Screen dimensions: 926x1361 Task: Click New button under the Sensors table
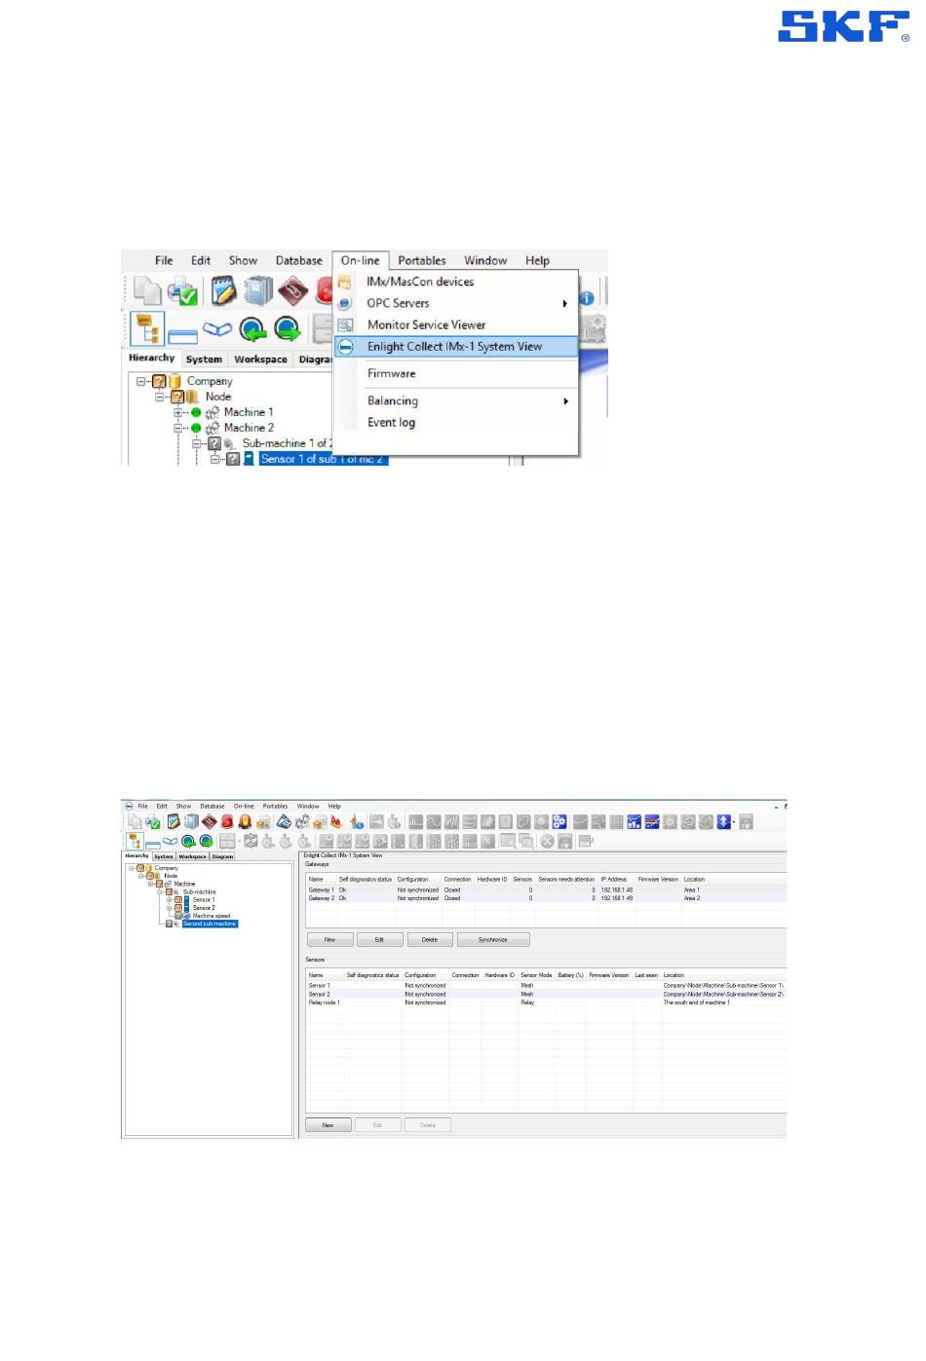click(328, 1125)
